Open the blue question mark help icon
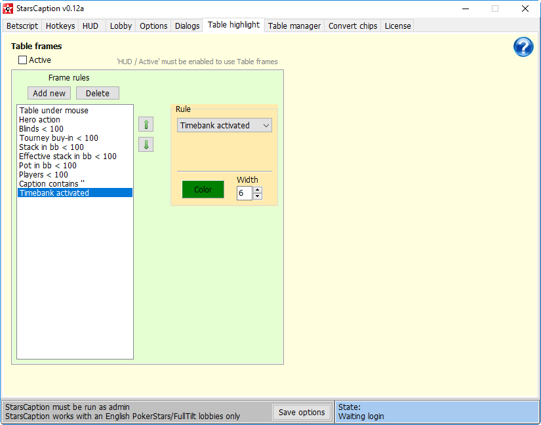541x425 pixels. click(523, 47)
